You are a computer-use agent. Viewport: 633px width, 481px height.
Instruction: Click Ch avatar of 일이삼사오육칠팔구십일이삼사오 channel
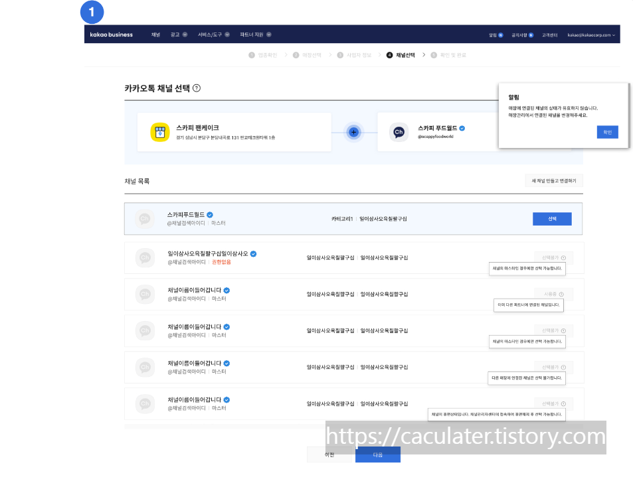pos(145,257)
